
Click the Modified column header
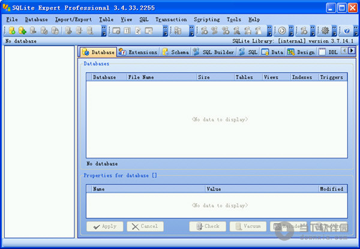333,189
